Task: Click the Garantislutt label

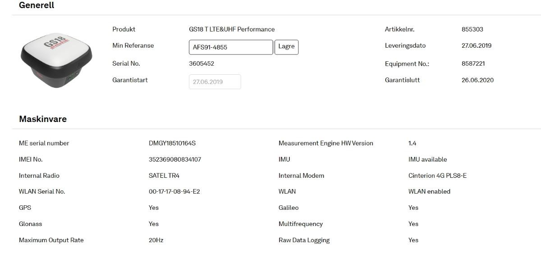Action: 402,80
